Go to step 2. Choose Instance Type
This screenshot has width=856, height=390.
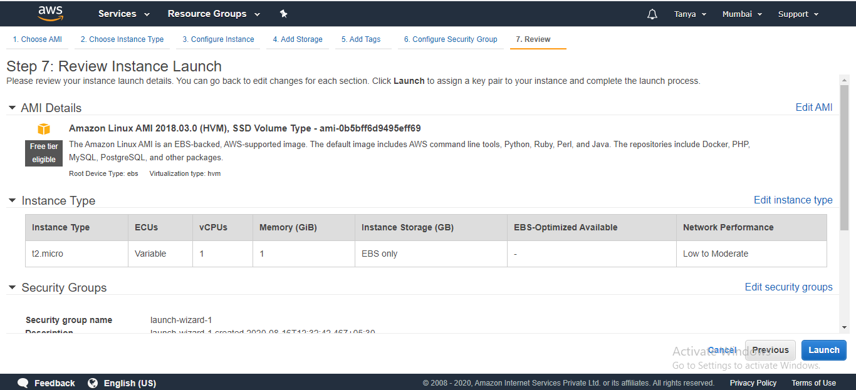click(122, 39)
